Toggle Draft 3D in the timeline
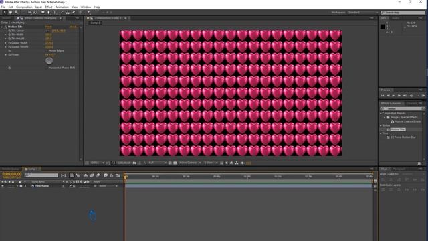Image resolution: width=428 pixels, height=241 pixels. (78, 175)
